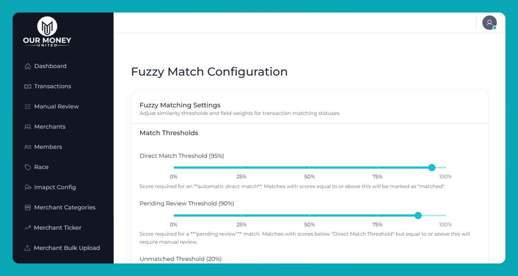
Task: Click the Race tag icon
Action: coord(28,167)
